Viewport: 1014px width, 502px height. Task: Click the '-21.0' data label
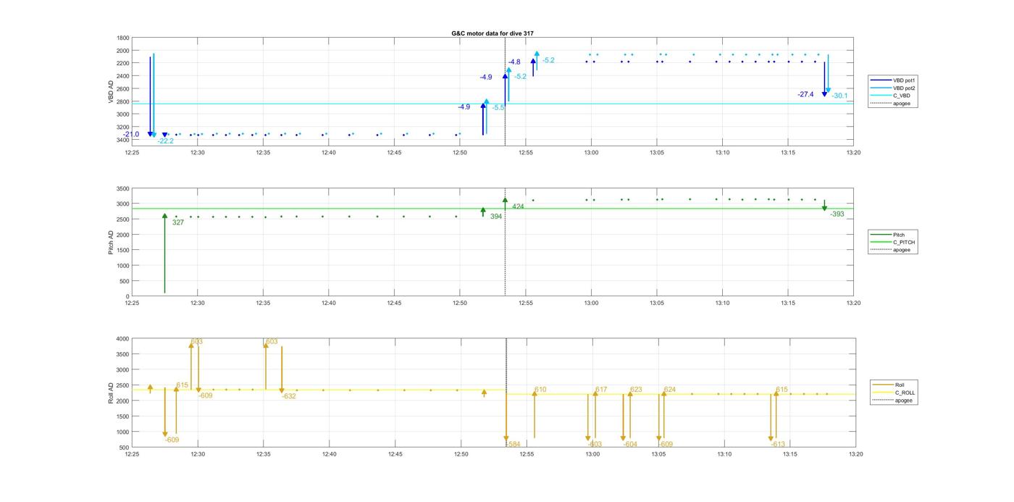(x=131, y=134)
